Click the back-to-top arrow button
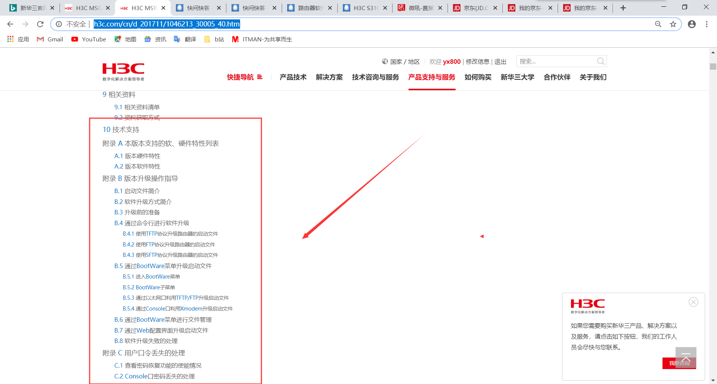 click(686, 358)
